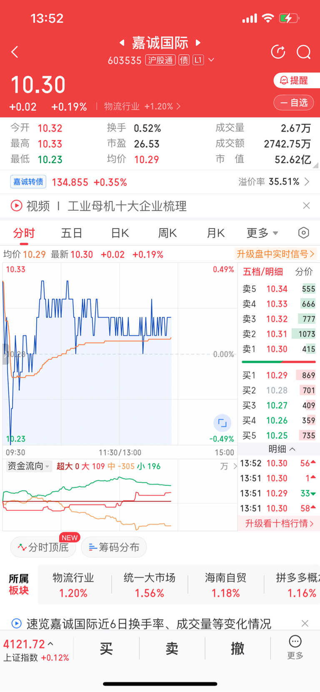Viewport: 320px width, 692px height.
Task: Open 物流行业 +1.20% sector link
Action: 142,107
